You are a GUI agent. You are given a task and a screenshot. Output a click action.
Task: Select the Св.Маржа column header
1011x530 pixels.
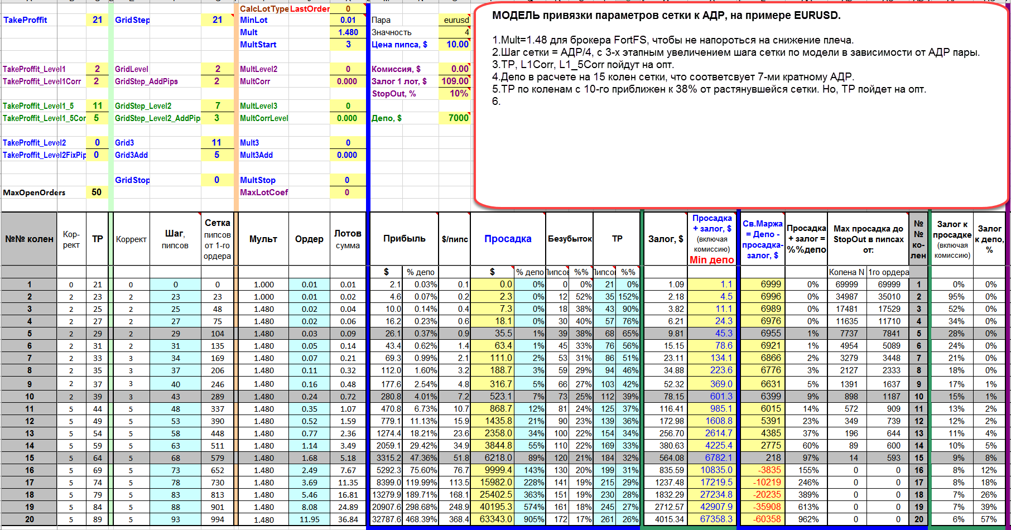click(763, 239)
